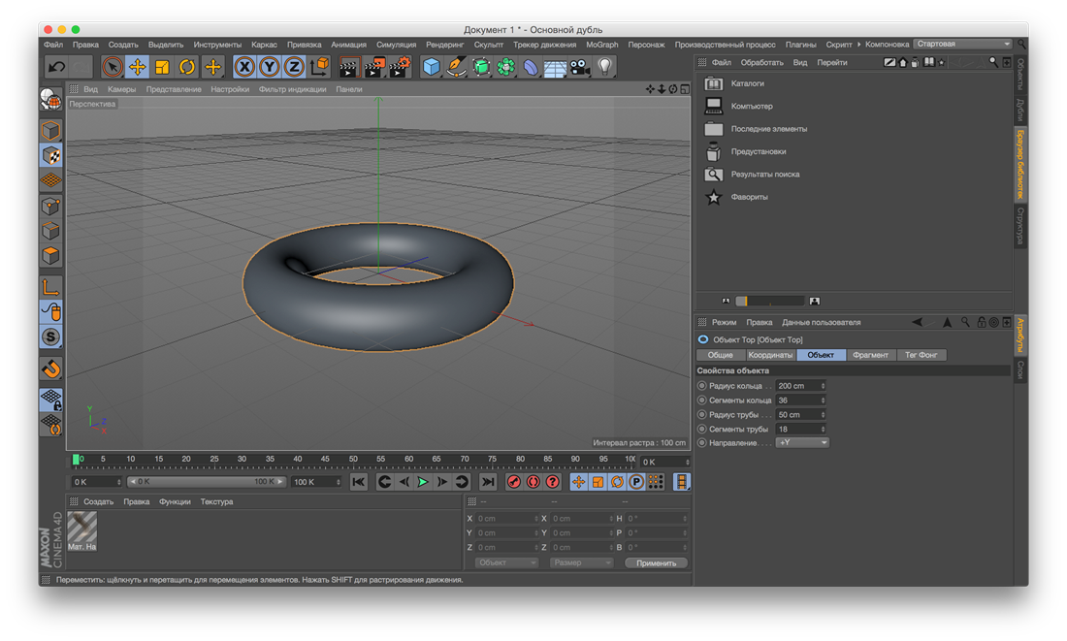Switch to the Координаты tab

coord(770,355)
